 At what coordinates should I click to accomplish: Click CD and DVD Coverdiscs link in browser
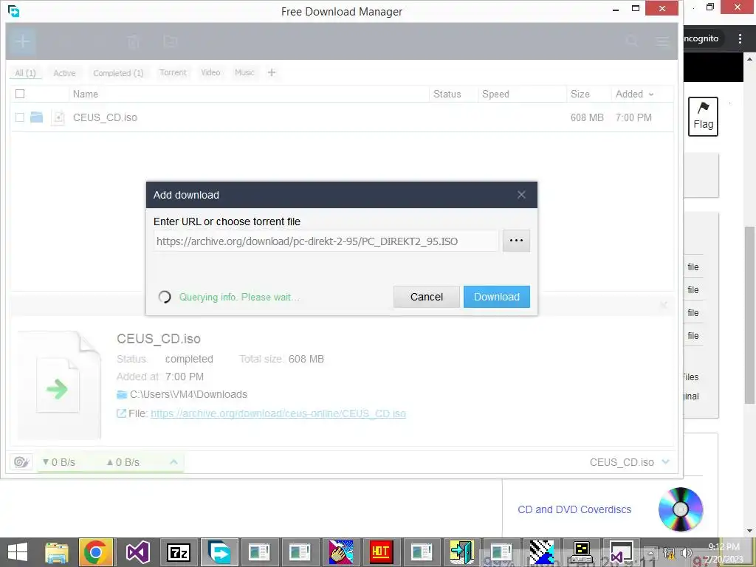pyautogui.click(x=574, y=509)
